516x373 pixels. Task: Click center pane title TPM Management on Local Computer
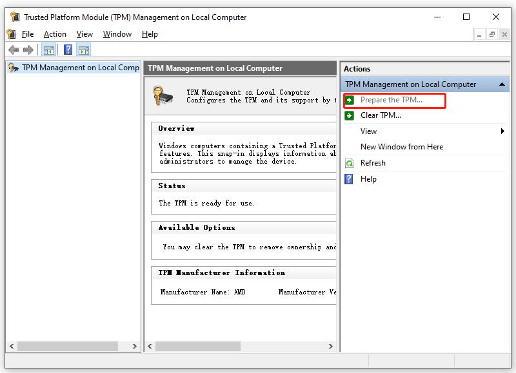(215, 68)
